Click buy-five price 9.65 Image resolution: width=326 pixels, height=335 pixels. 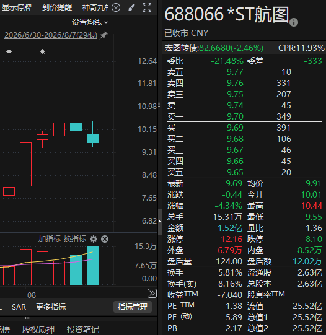[x=235, y=172]
